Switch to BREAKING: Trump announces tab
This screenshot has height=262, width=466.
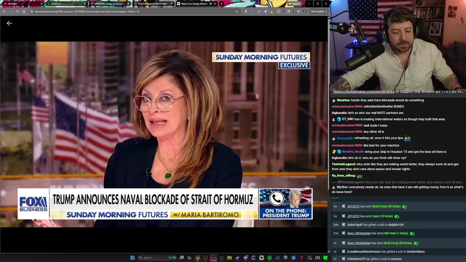point(110,4)
